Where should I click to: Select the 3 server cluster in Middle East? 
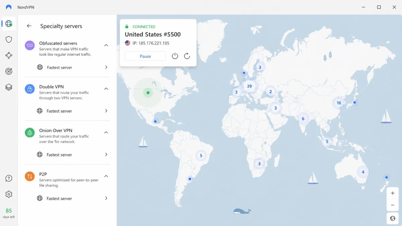(x=276, y=108)
